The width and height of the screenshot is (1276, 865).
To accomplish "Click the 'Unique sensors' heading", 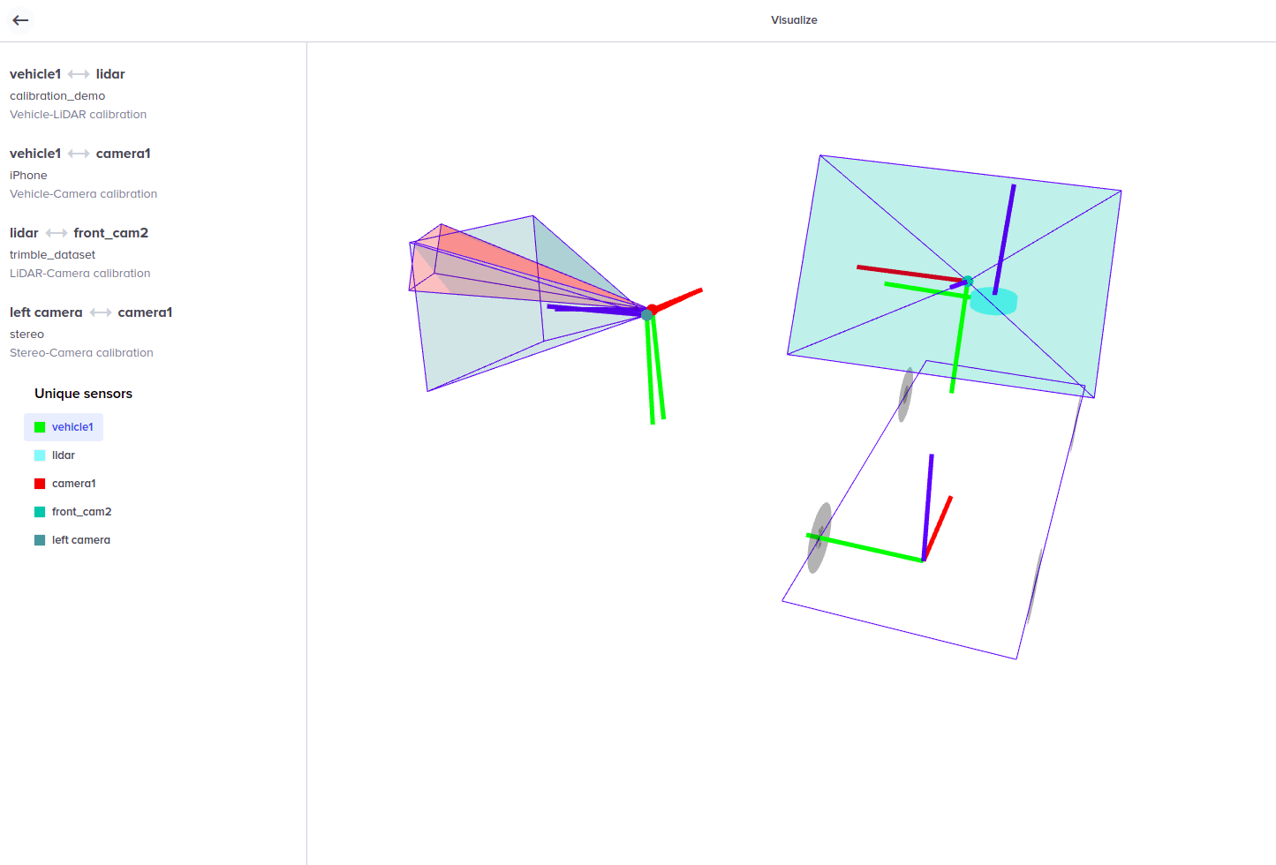I will 83,394.
